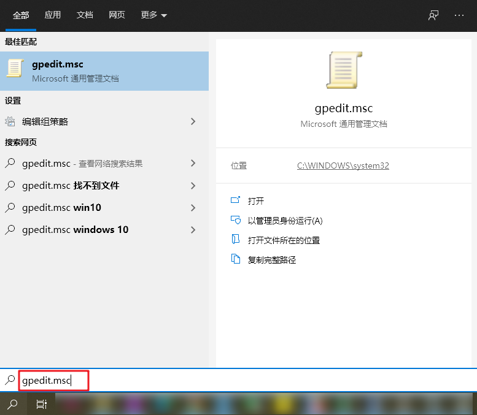477x415 pixels.
Task: Click the gear icon beside 编辑组策略
Action: coord(10,121)
